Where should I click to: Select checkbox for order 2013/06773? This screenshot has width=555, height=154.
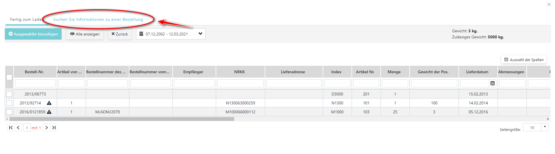[x=9, y=94]
